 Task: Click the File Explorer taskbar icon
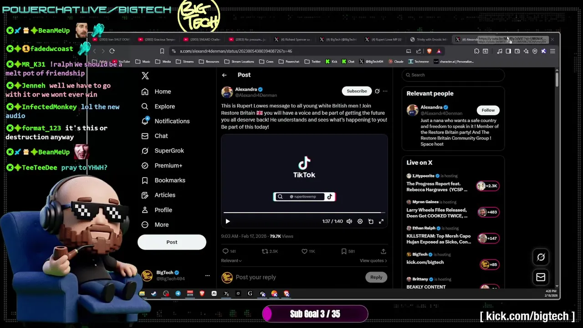[142, 294]
